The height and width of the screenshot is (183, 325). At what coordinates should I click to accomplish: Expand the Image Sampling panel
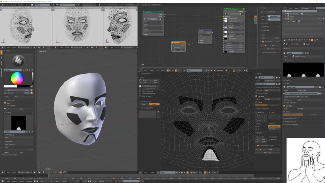coord(291,118)
